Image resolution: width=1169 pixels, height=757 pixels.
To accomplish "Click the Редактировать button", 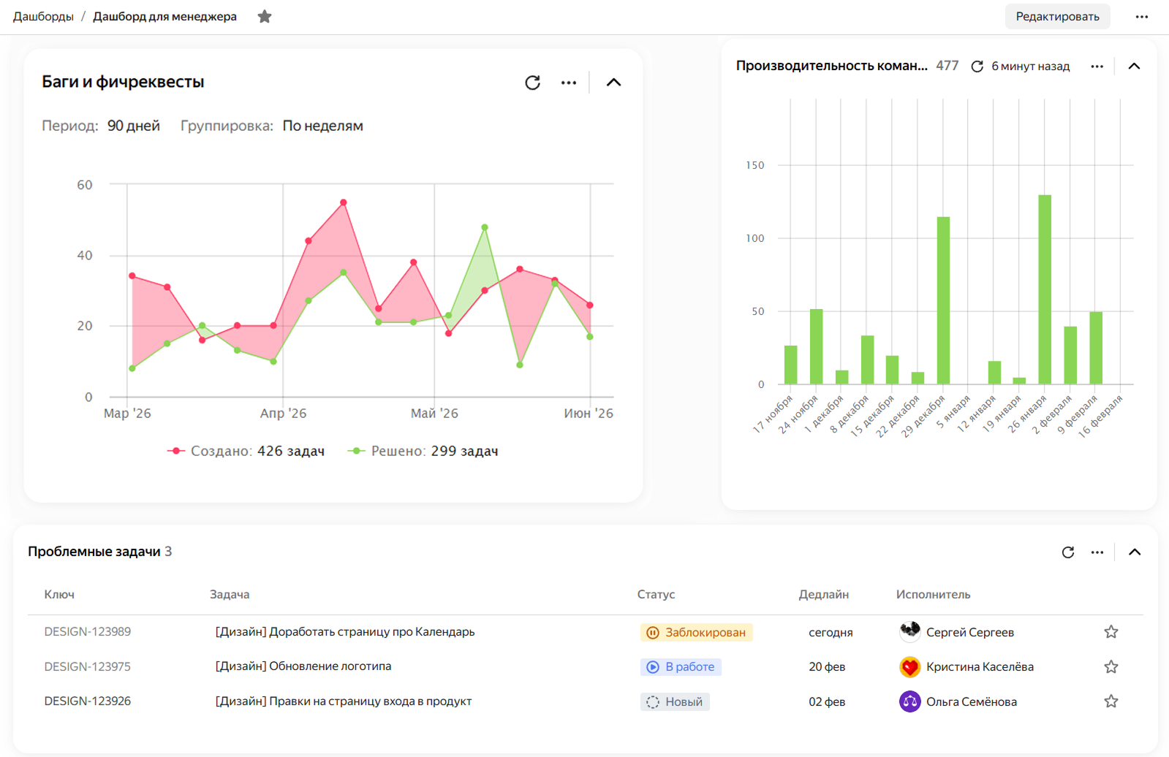I will coord(1057,17).
